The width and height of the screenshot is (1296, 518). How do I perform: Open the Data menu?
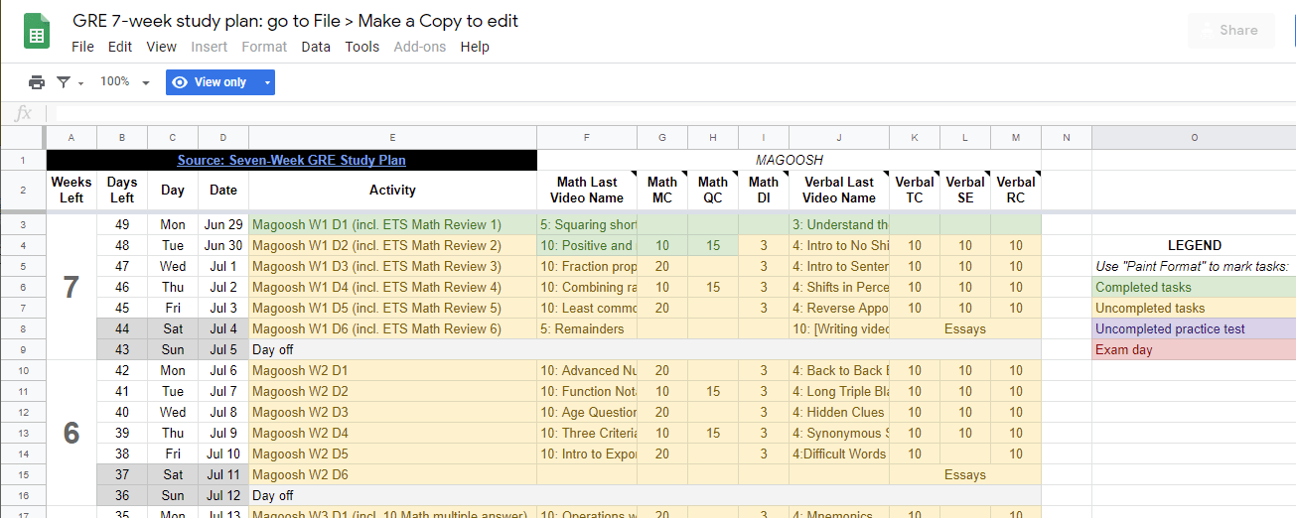316,47
